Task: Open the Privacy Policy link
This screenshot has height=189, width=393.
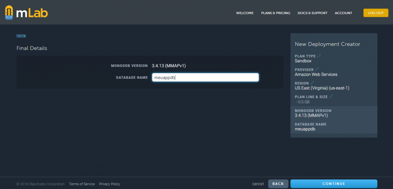Action: click(109, 184)
